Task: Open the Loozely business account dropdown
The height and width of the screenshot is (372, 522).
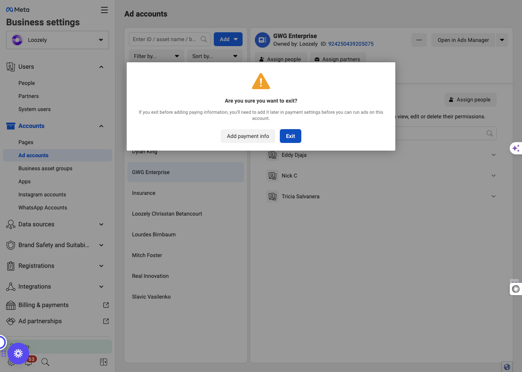Action: pyautogui.click(x=58, y=40)
